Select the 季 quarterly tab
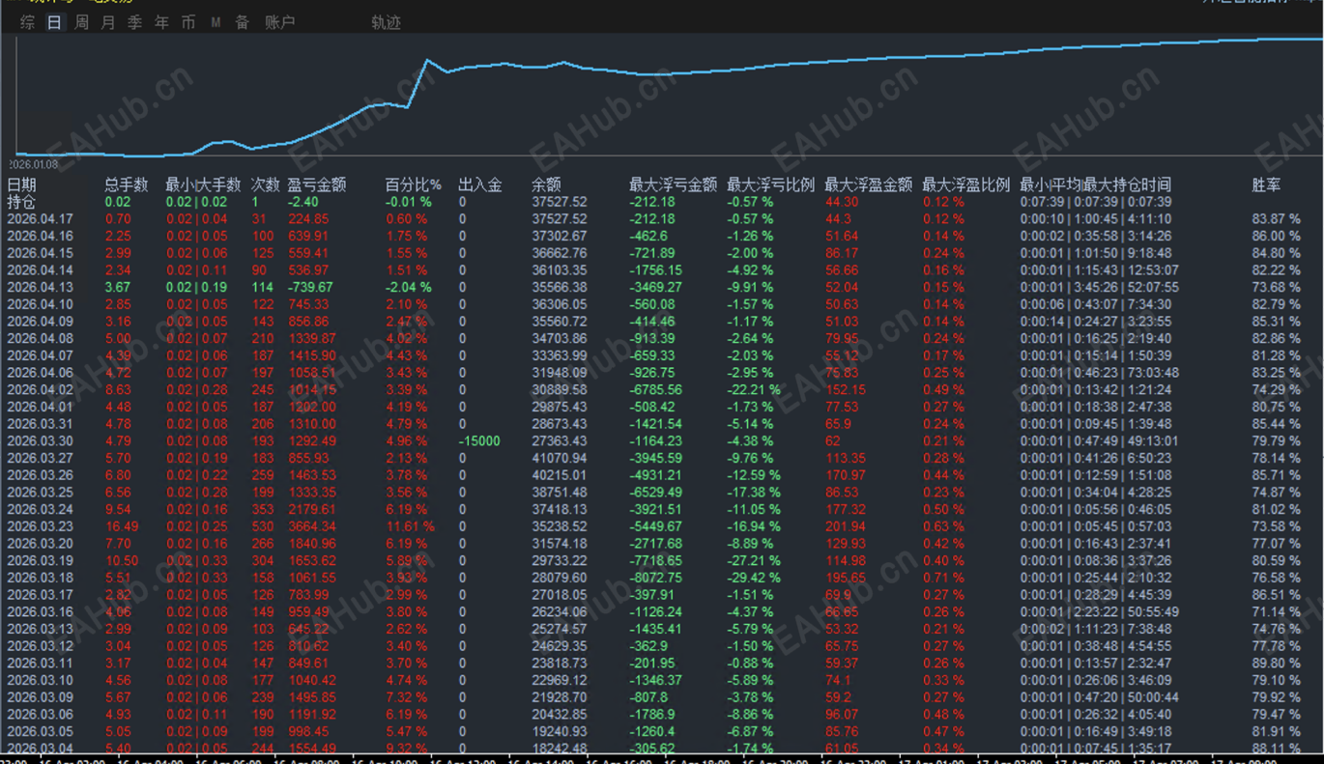The height and width of the screenshot is (764, 1324). 134,22
